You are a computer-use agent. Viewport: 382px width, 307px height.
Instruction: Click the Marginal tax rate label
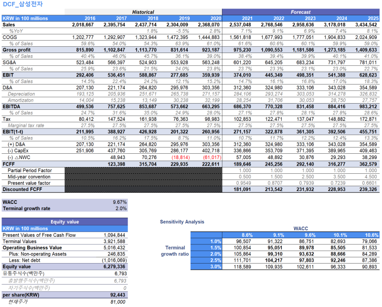[x=26, y=126]
